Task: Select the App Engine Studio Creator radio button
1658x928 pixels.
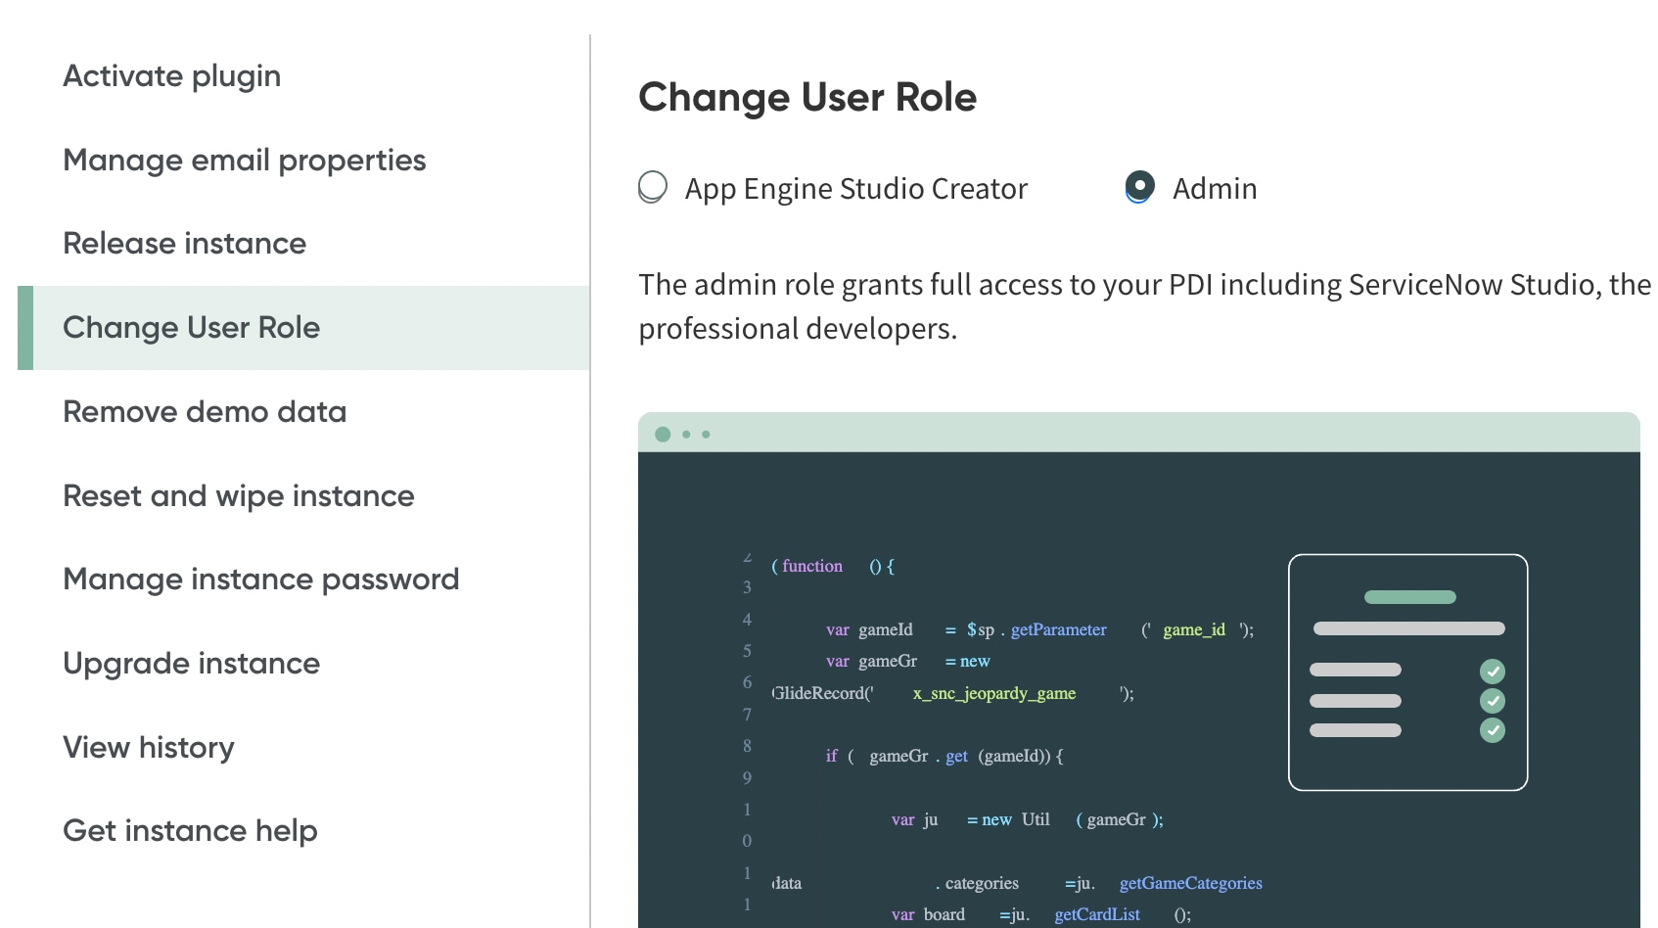Action: 653,187
